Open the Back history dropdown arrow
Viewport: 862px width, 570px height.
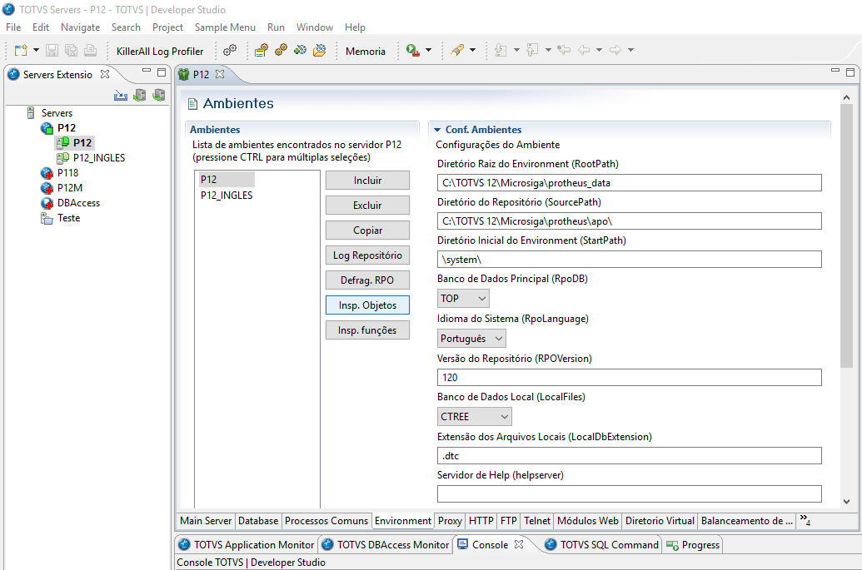click(x=599, y=51)
